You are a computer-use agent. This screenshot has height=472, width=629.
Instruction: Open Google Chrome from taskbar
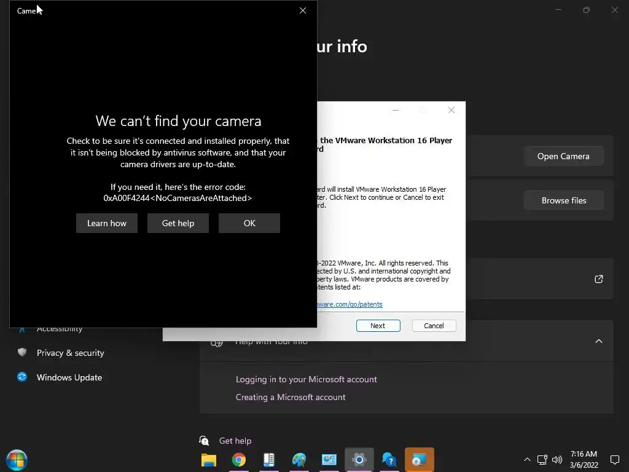point(239,460)
